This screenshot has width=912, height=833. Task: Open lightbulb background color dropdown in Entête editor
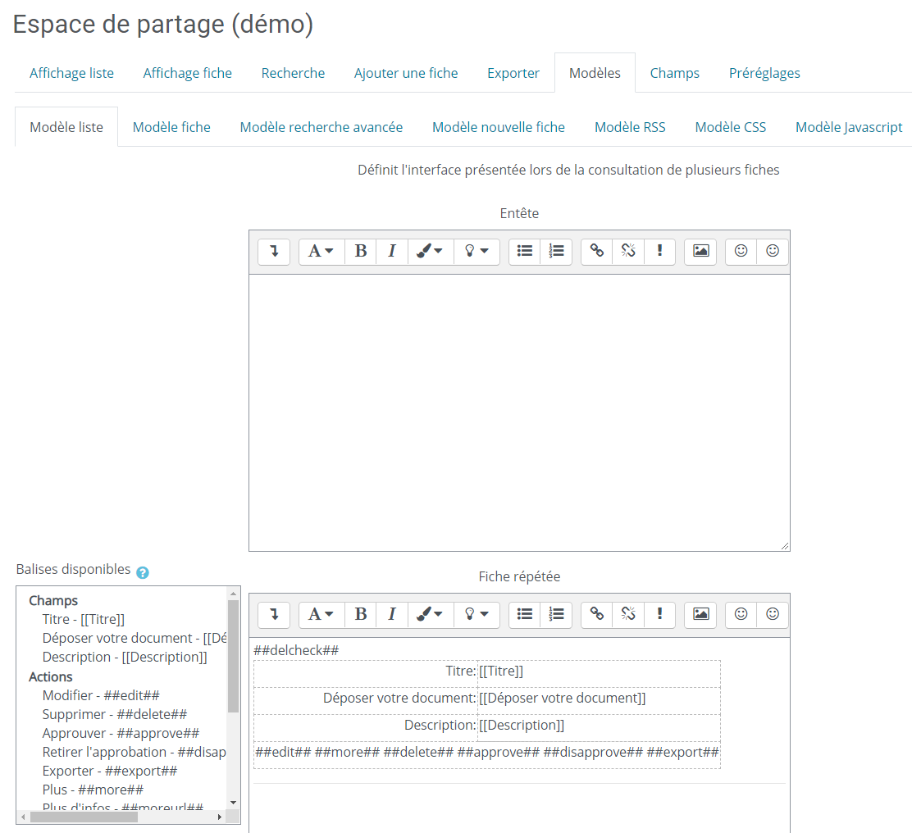point(477,252)
